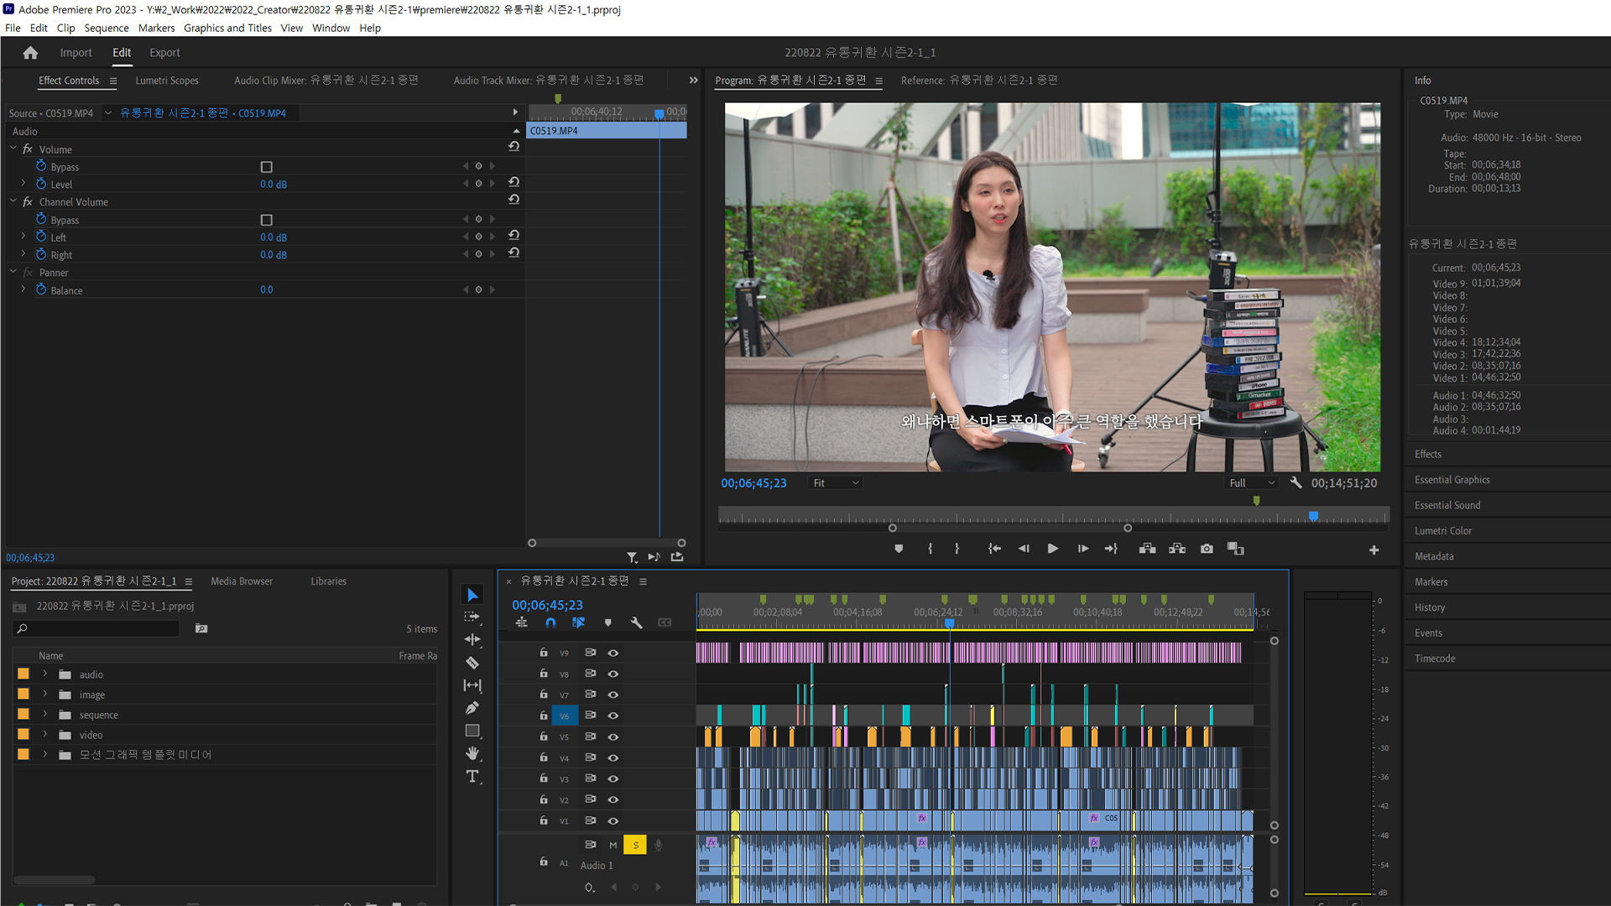This screenshot has width=1611, height=906.
Task: Select the Razor tool
Action: pos(472,663)
